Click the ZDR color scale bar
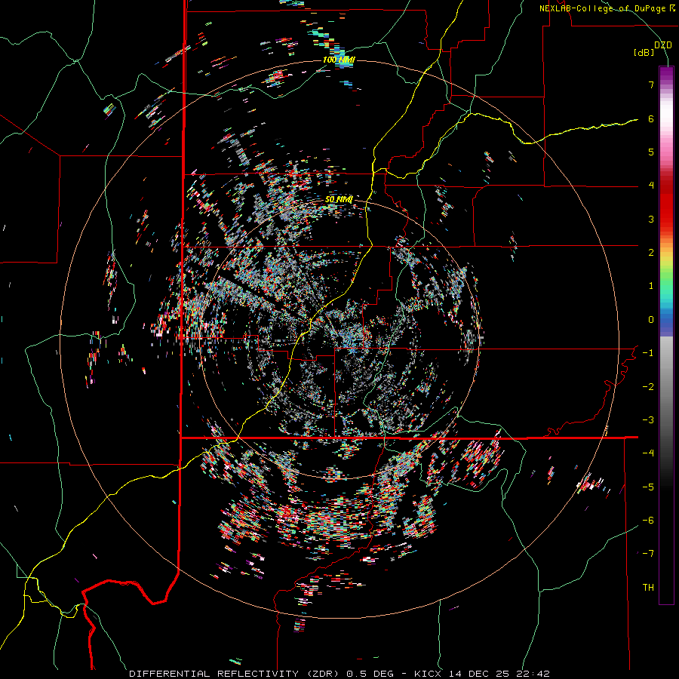Screen dimensions: 679x679 [666, 335]
